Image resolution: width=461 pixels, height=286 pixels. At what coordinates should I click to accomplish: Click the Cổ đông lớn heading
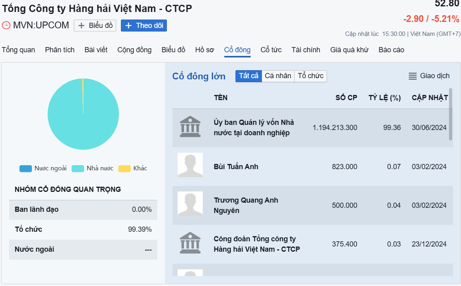(199, 77)
